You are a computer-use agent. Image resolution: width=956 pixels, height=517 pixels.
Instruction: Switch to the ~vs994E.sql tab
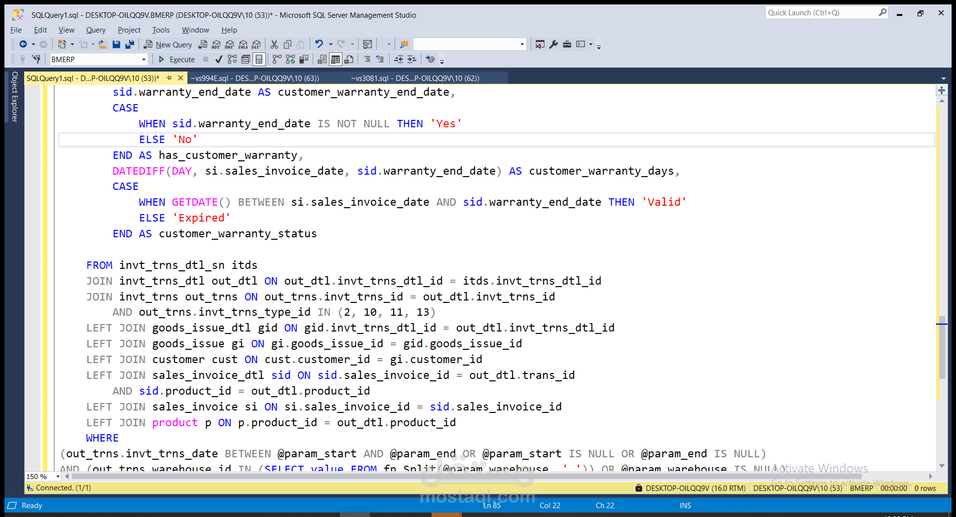coord(255,78)
